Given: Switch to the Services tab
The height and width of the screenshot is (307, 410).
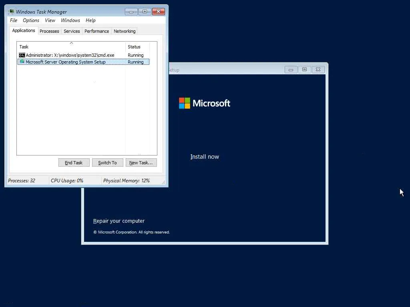Looking at the screenshot, I should (72, 31).
